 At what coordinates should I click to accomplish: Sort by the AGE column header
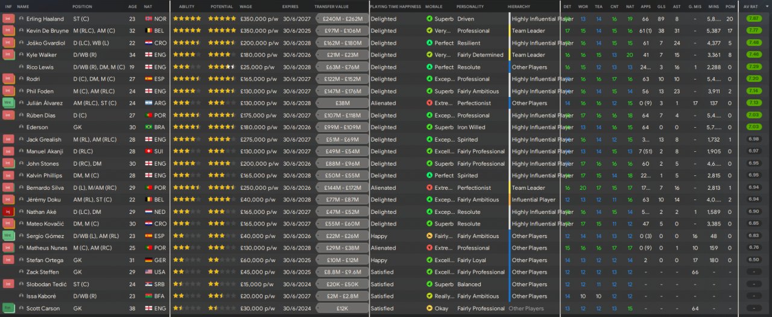click(x=132, y=6)
